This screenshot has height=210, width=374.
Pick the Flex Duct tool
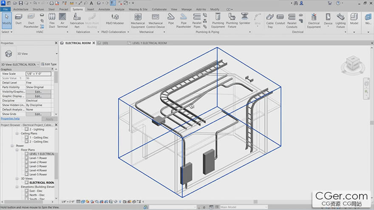pos(52,21)
